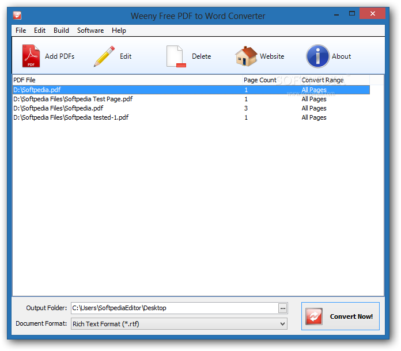This screenshot has height=351, width=401.
Task: Click the Edit toolbar label
Action: (x=126, y=56)
